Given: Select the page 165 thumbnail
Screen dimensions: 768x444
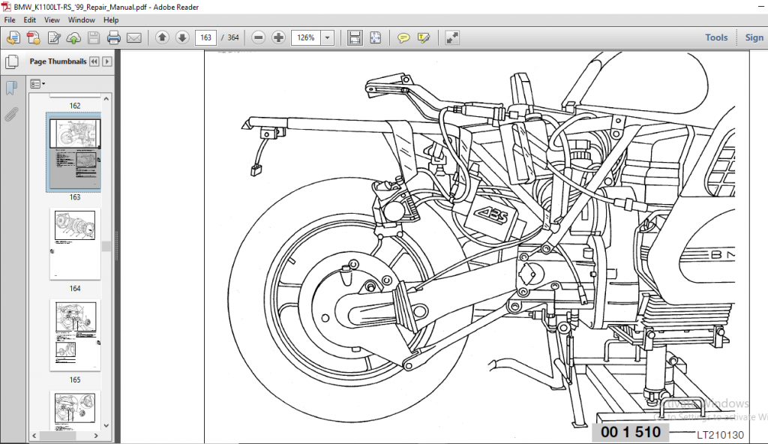Looking at the screenshot, I should click(x=75, y=335).
